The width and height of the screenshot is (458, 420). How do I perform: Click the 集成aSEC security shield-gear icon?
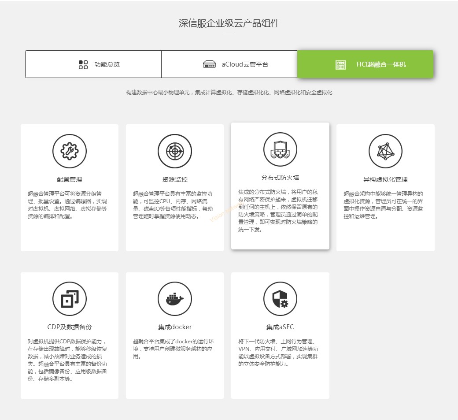(280, 298)
